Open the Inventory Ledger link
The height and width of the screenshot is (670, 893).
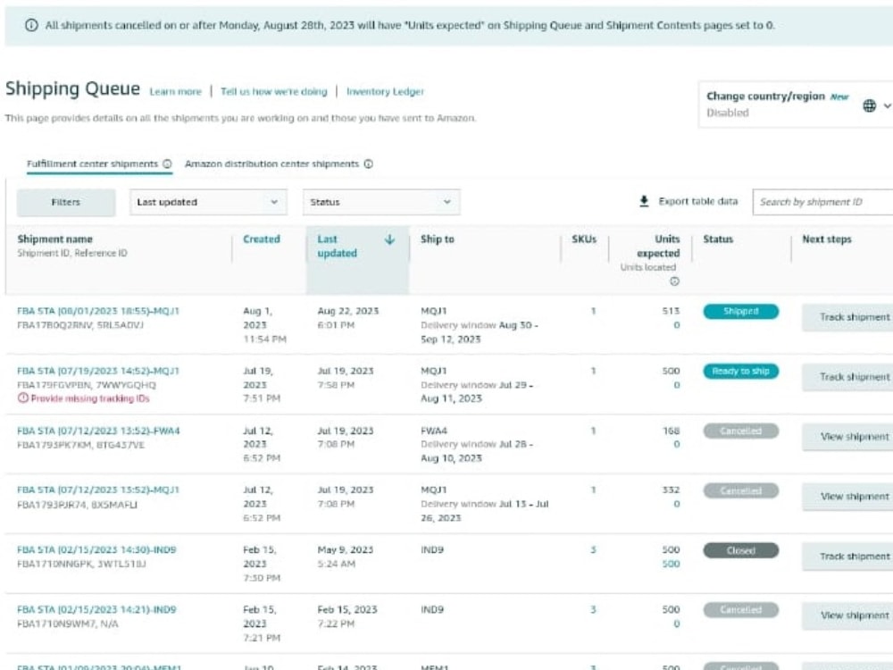coord(385,92)
